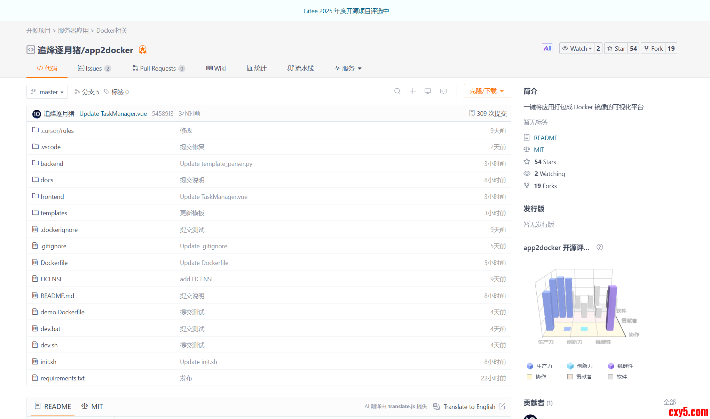The image size is (710, 419).
Task: Click the search magnifier icon in repo toolbar
Action: 397,91
